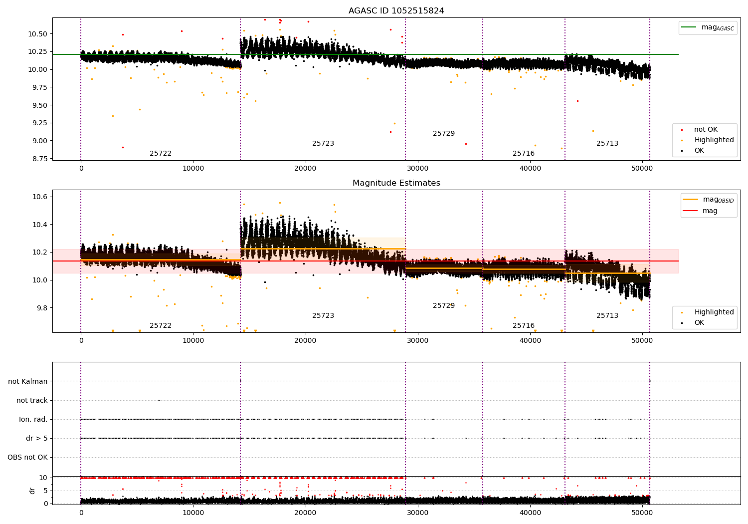The width and height of the screenshot is (748, 524).
Task: Click the 9.25 y-tick in the top plot
Action: tap(40, 123)
